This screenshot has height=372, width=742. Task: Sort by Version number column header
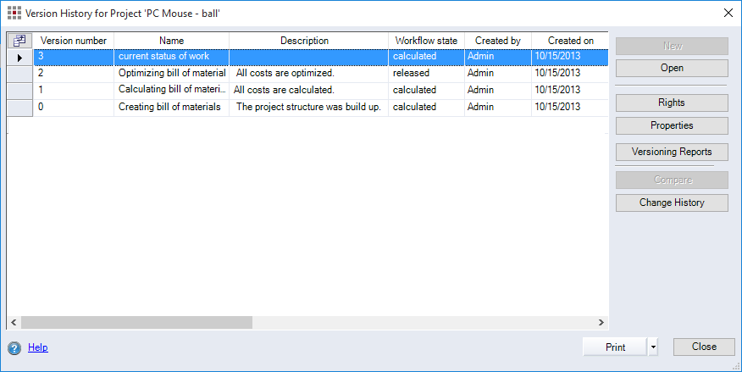tap(74, 41)
